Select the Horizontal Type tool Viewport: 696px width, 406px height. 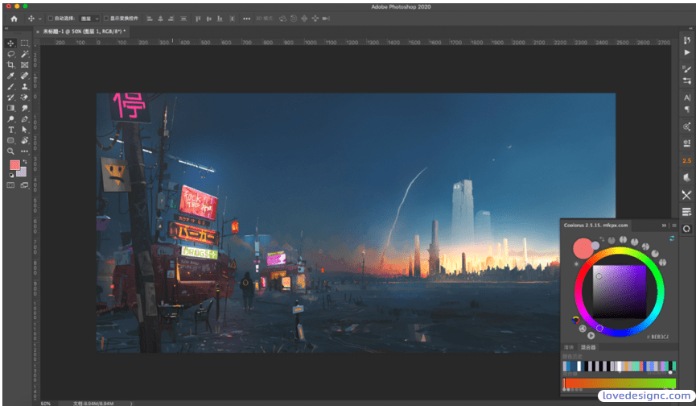tap(11, 130)
